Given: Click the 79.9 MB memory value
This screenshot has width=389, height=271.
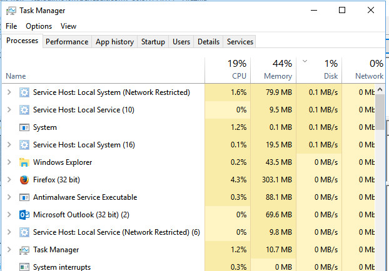Looking at the screenshot, I should (279, 92).
